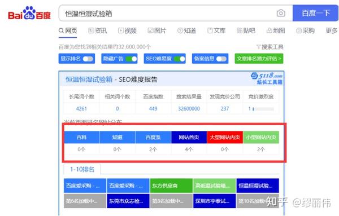The width and height of the screenshot is (339, 216).
Task: Click the 发现竞价公司 column header
Action: [225, 96]
